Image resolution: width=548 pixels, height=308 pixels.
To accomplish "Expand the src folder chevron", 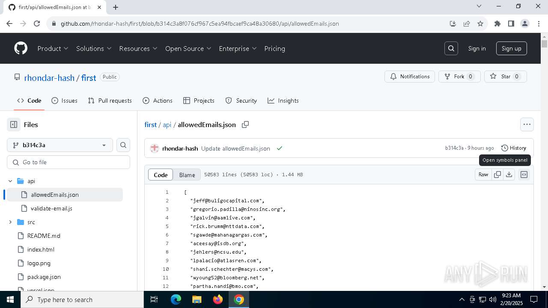I will [10, 222].
